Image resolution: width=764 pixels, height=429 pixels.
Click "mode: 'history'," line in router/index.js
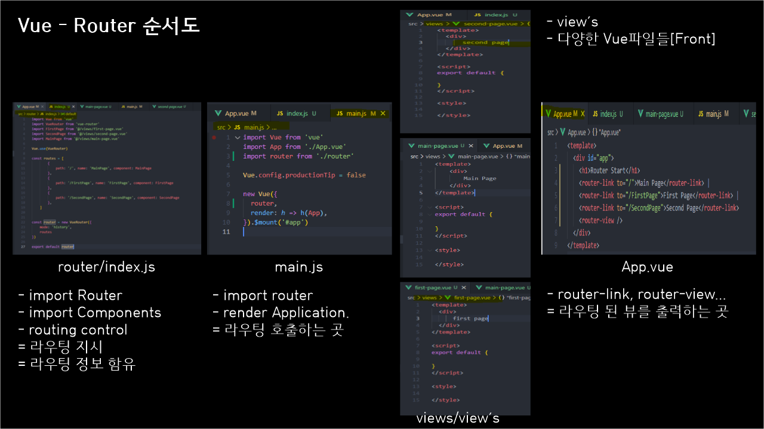[x=55, y=227]
